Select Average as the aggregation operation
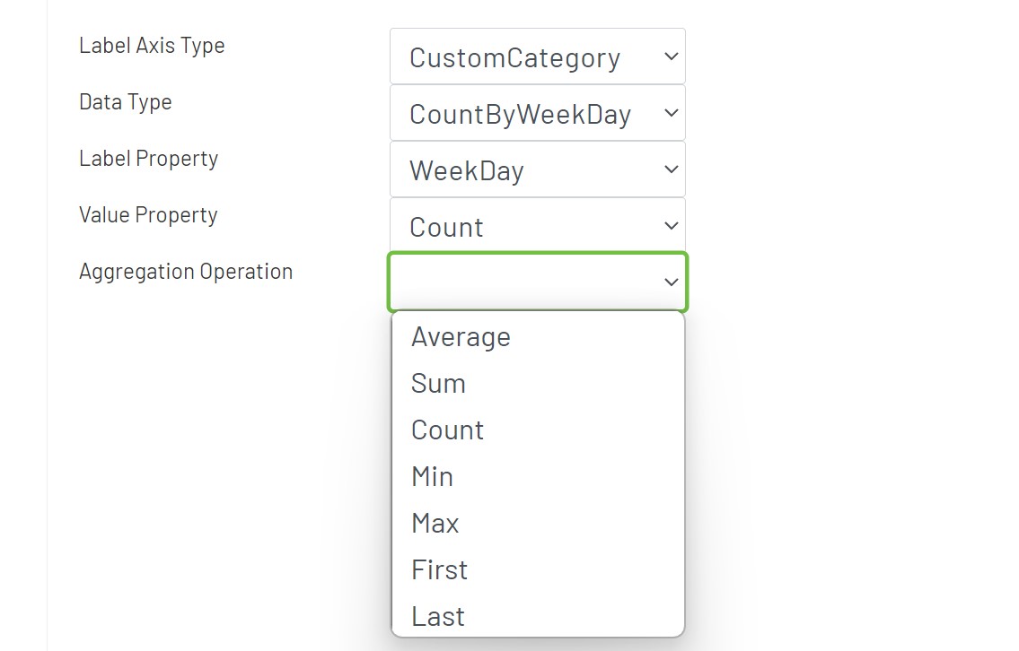This screenshot has width=1019, height=651. (x=461, y=336)
